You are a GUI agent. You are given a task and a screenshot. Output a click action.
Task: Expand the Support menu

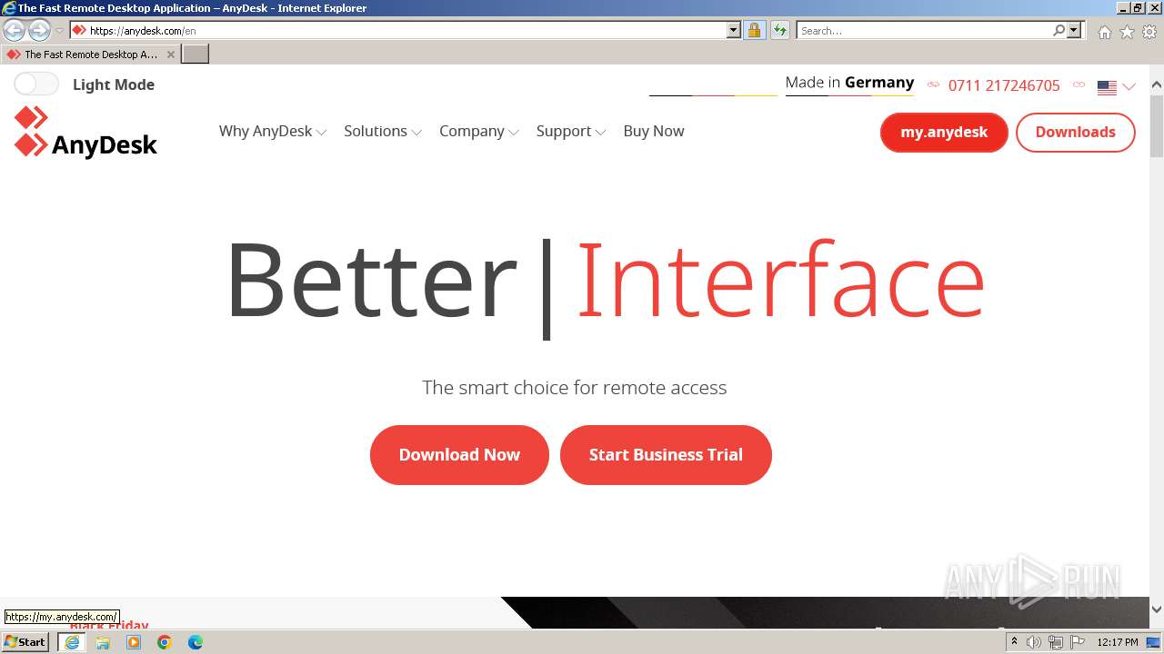tap(570, 131)
